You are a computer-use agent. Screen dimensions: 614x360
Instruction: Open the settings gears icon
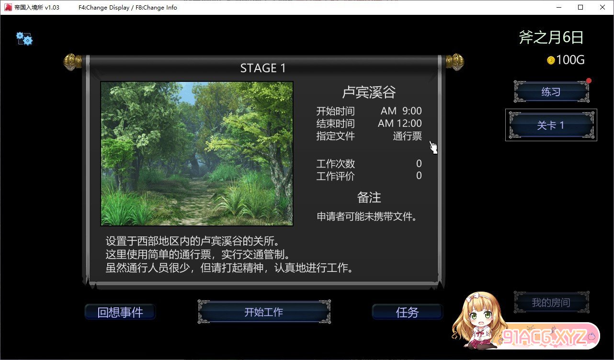pos(24,38)
